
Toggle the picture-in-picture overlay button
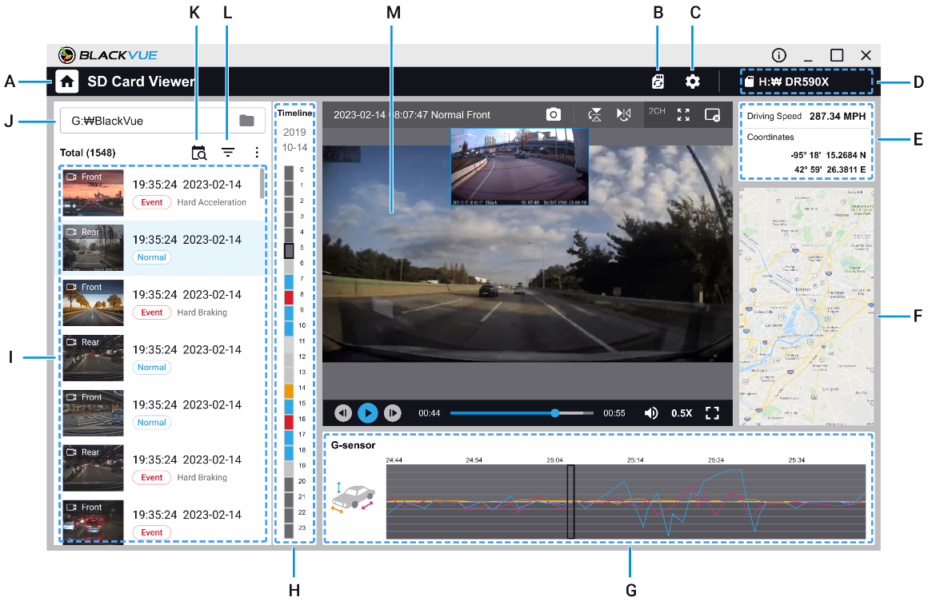pyautogui.click(x=713, y=114)
